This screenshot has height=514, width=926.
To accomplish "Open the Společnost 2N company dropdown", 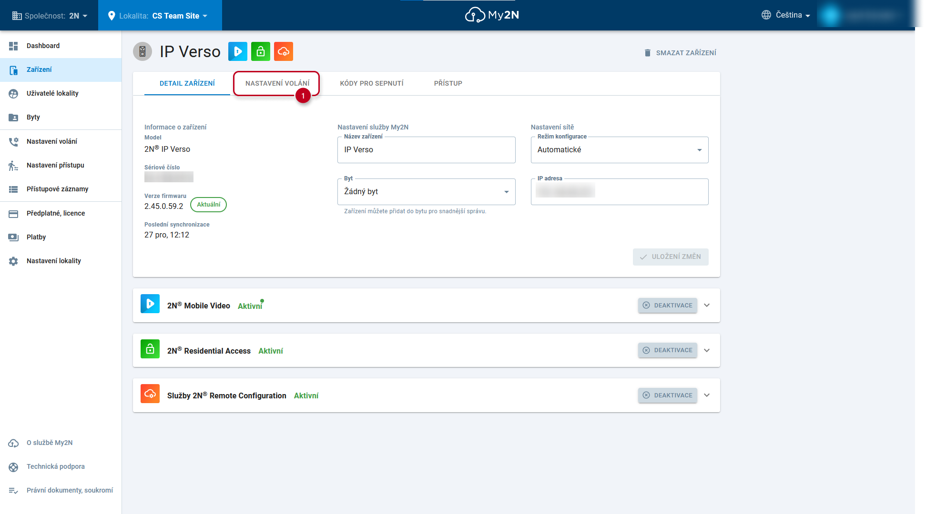I will [x=50, y=16].
